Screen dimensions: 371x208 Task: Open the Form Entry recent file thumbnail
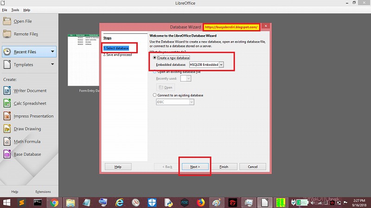point(83,60)
